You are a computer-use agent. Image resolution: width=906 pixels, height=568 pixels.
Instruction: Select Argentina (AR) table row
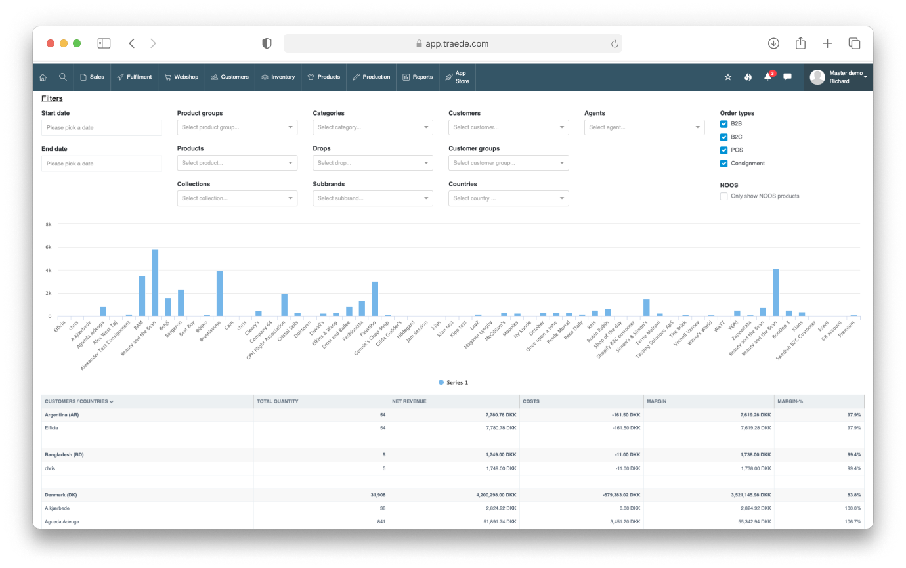[453, 415]
